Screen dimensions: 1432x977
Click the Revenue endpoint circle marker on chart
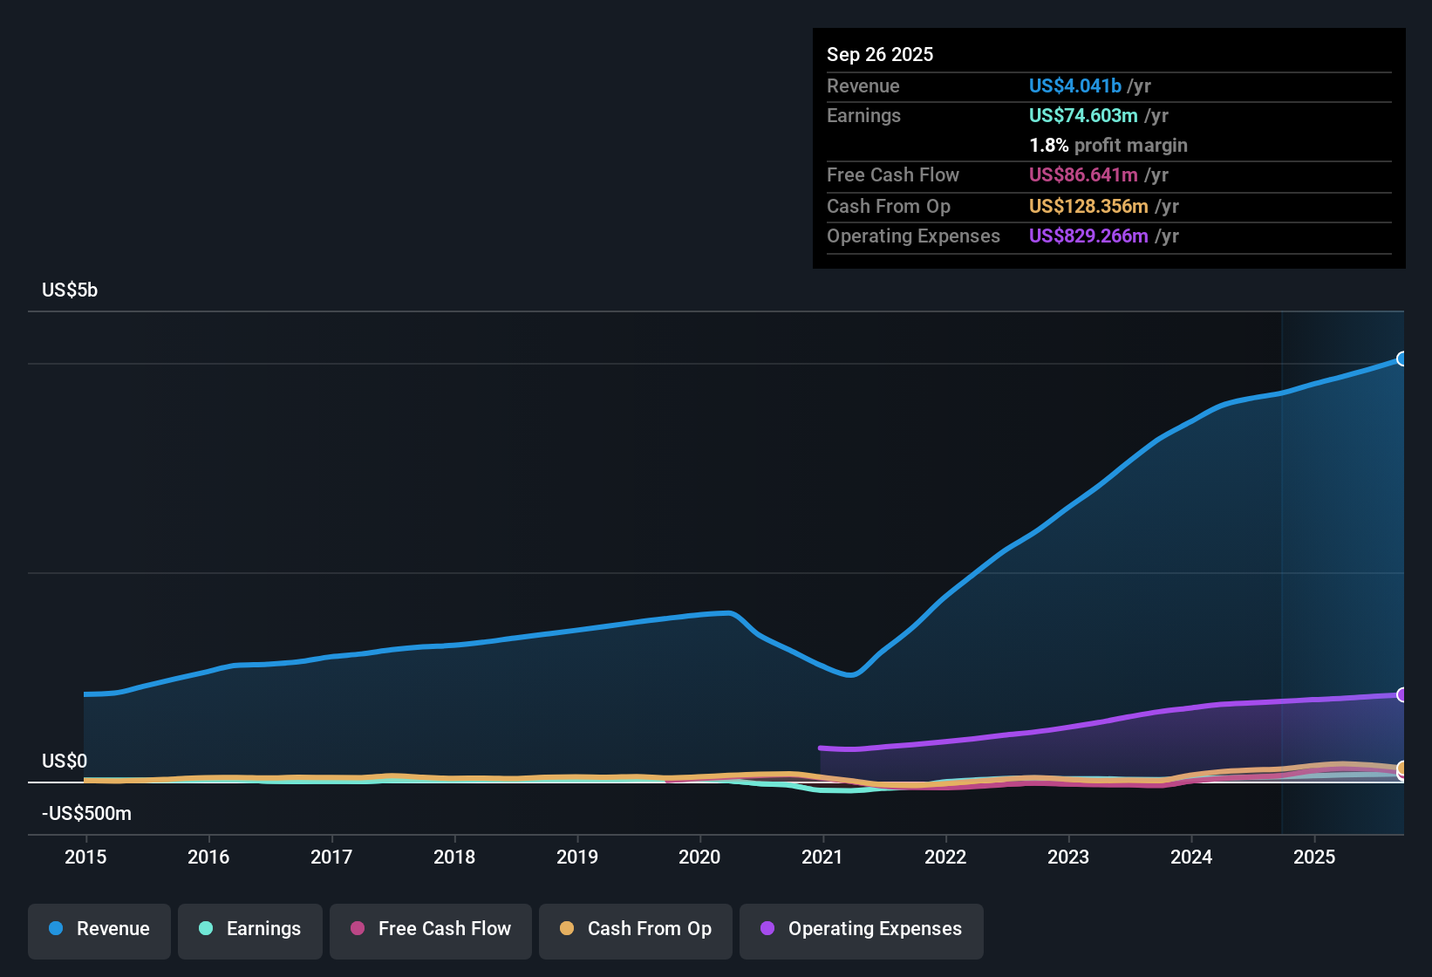(x=1402, y=359)
